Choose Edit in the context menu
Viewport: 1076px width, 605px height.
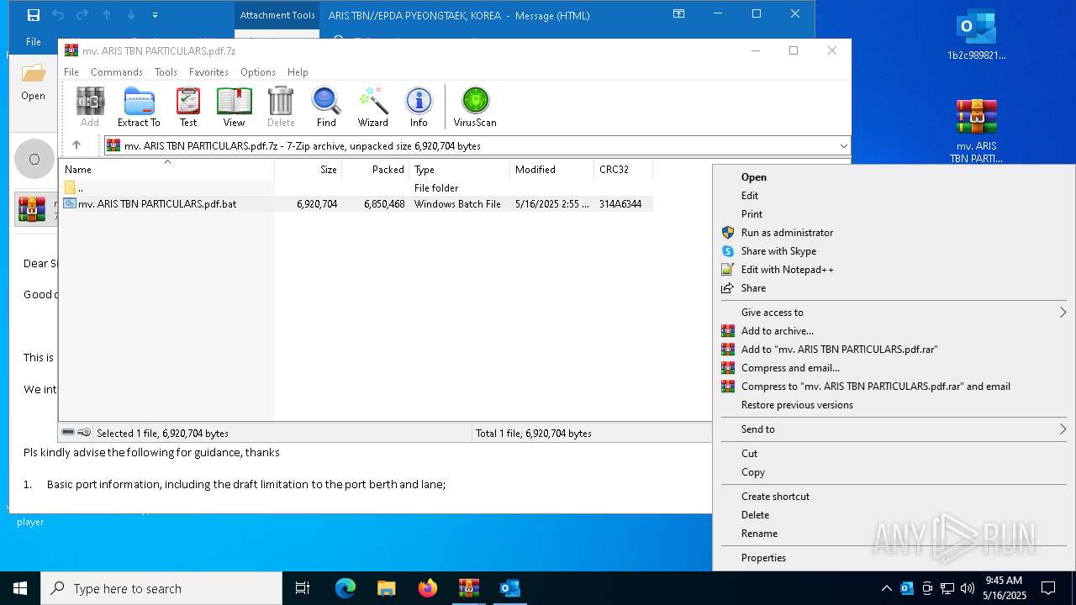[x=894, y=195]
